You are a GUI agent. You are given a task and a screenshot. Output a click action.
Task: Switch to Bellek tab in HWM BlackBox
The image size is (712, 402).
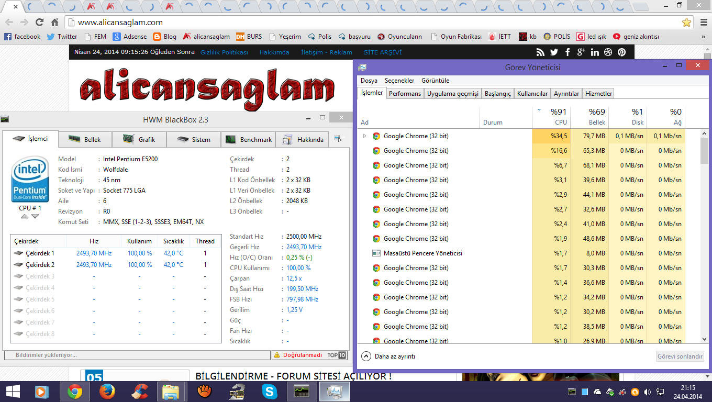85,139
